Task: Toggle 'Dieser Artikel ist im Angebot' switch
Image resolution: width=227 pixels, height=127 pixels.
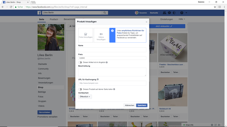Action: pos(80,62)
